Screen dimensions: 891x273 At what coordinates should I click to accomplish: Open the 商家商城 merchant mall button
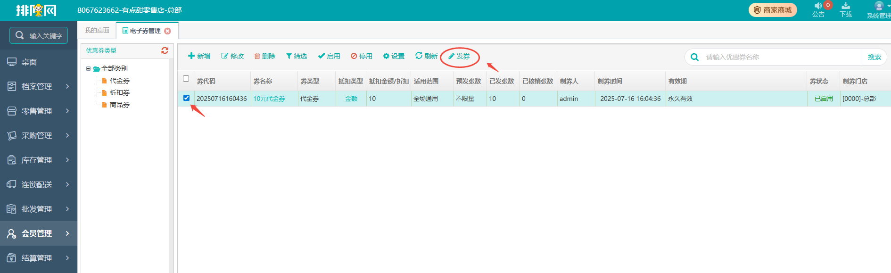pos(773,10)
